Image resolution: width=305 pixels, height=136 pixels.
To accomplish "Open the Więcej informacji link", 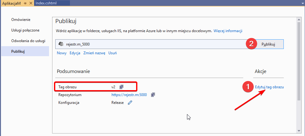I will pos(228,31).
